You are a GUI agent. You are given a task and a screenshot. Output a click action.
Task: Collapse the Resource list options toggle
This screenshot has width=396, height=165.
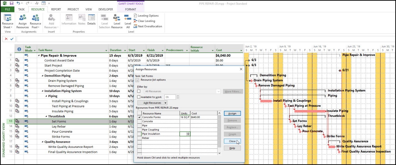tap(137, 80)
